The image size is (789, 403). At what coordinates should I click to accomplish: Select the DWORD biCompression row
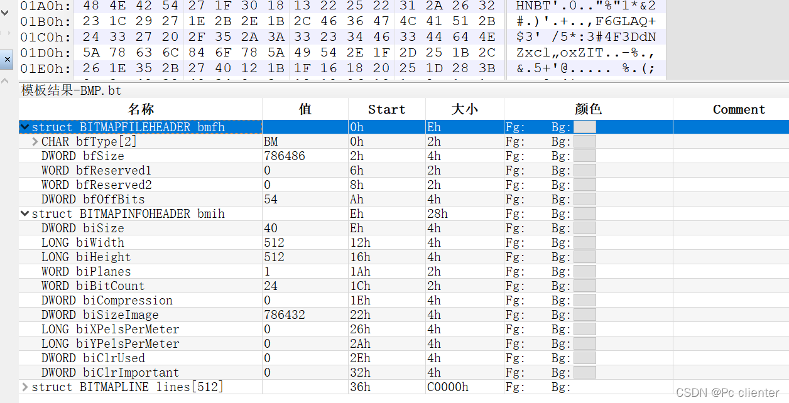pyautogui.click(x=404, y=300)
